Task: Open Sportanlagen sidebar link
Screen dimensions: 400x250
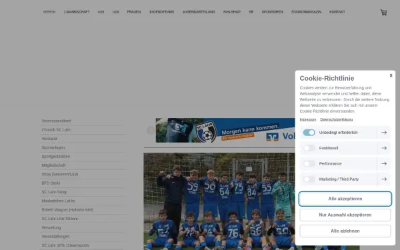Action: (x=53, y=147)
